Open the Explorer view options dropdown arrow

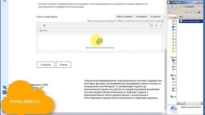(190, 12)
